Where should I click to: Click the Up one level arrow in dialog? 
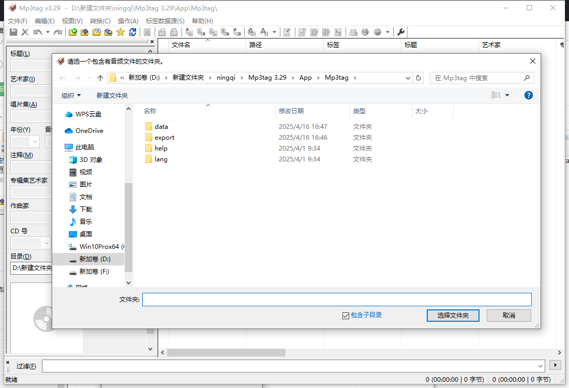point(100,78)
